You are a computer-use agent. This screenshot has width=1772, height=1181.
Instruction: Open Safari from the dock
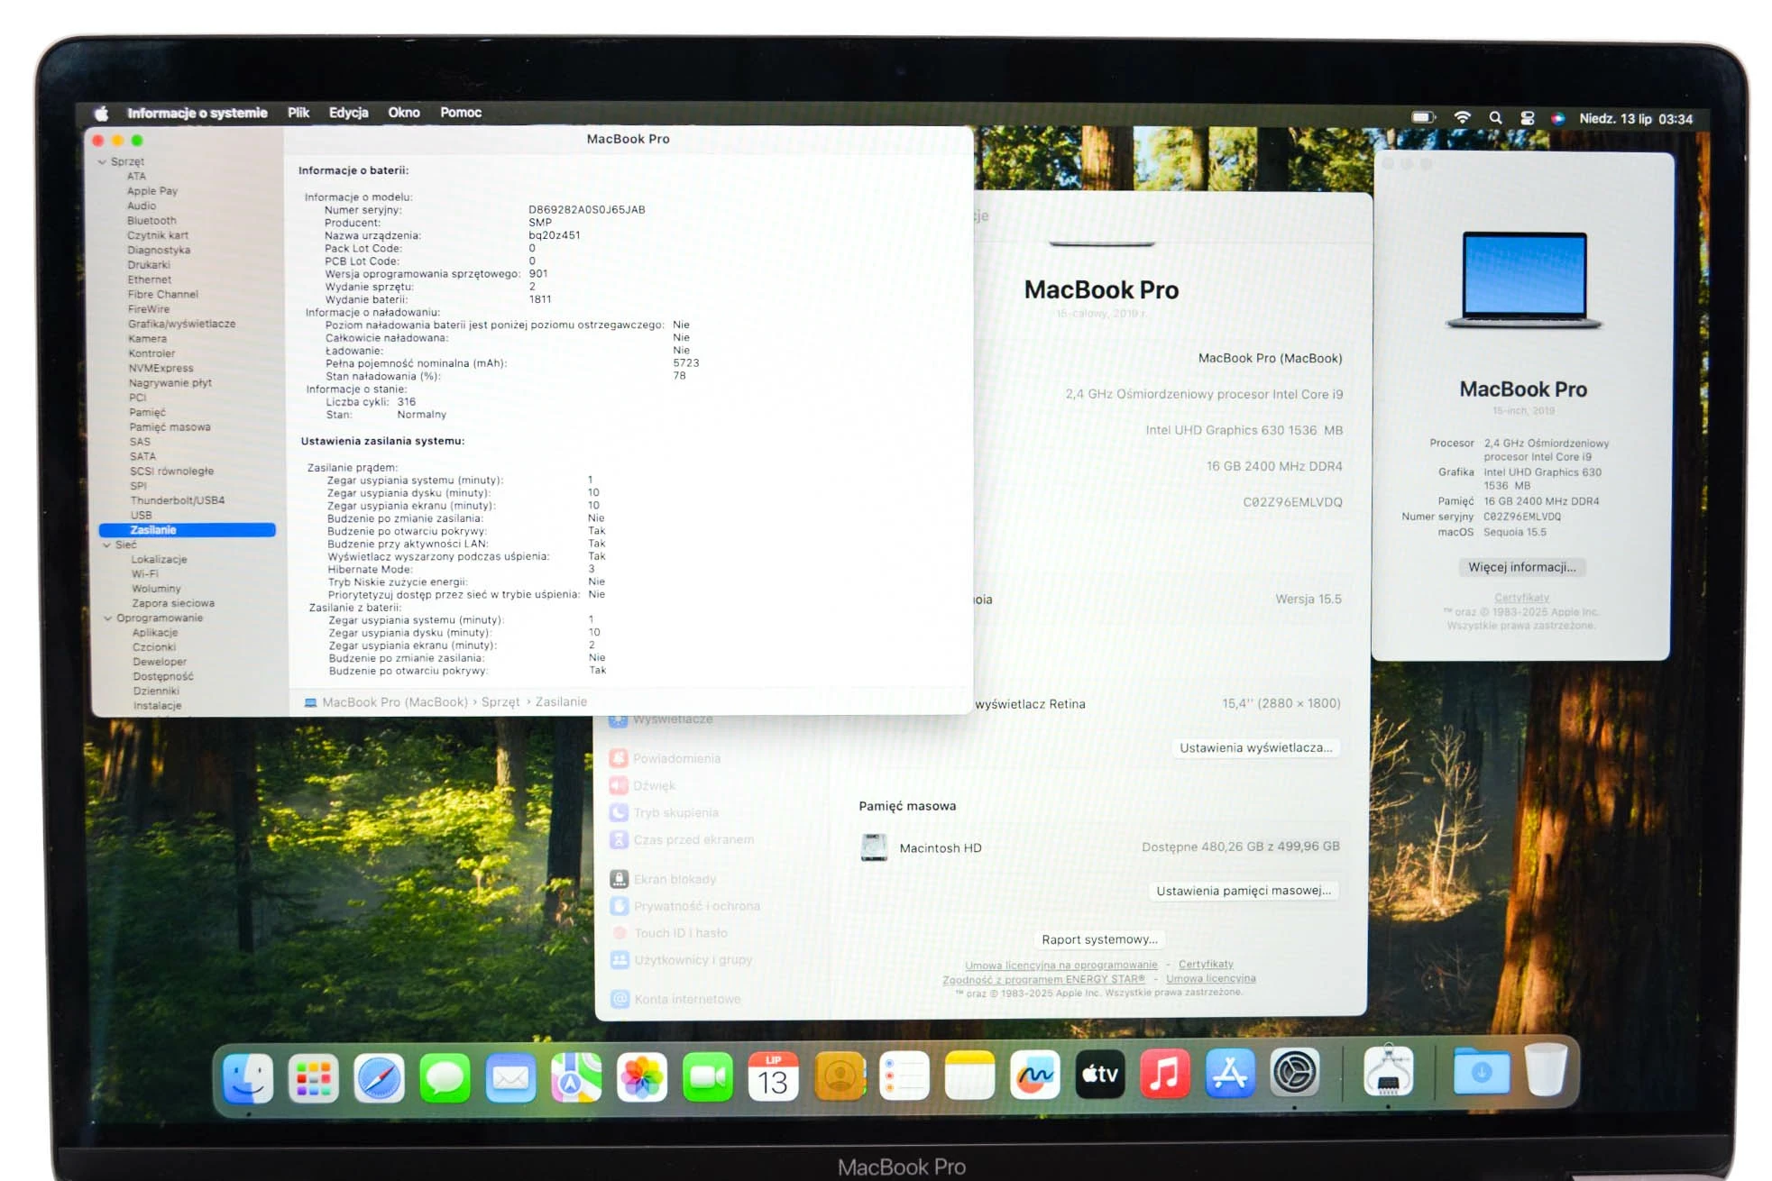[379, 1077]
